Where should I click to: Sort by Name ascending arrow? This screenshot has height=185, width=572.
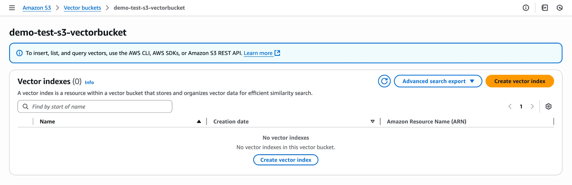point(199,122)
